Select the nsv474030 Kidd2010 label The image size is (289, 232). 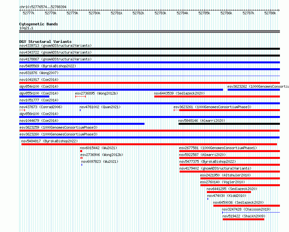pyautogui.click(x=227, y=196)
